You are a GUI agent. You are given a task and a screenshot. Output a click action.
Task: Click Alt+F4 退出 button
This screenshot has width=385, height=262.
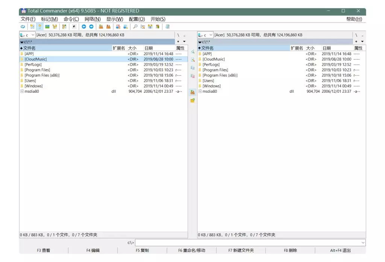tap(341, 250)
